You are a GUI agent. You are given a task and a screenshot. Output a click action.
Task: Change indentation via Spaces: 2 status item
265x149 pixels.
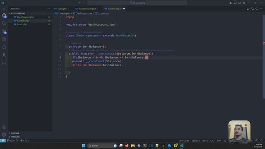pyautogui.click(x=196, y=141)
